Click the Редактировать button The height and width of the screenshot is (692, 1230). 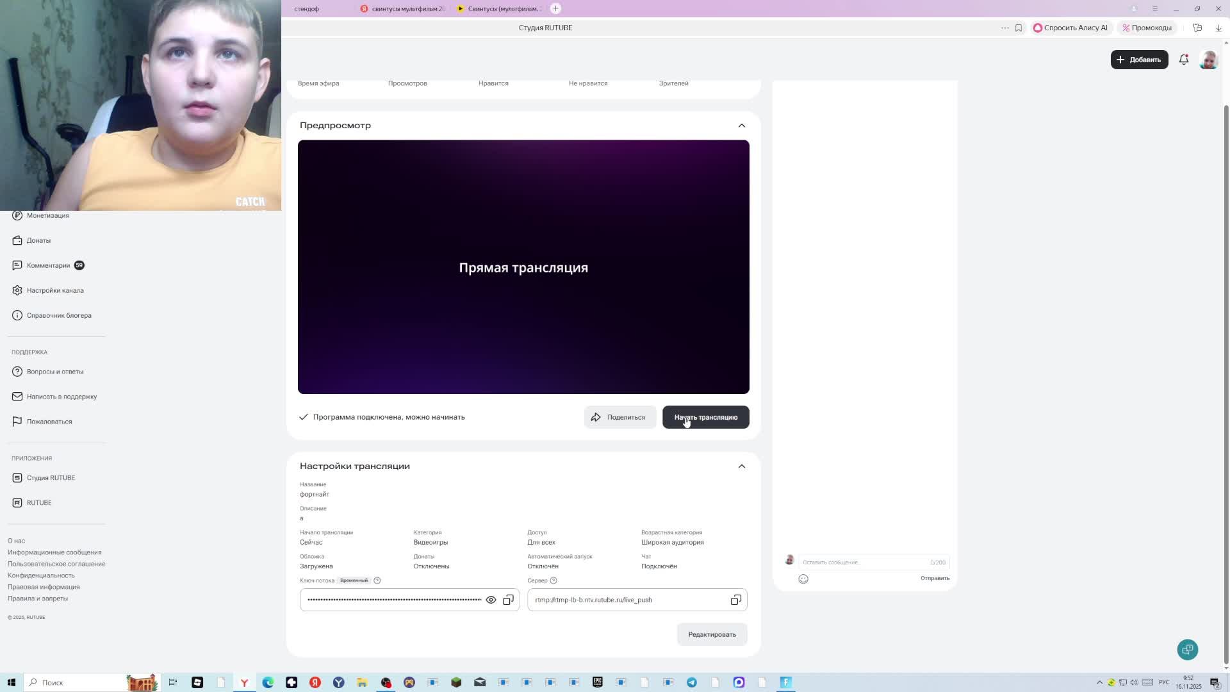pyautogui.click(x=712, y=634)
